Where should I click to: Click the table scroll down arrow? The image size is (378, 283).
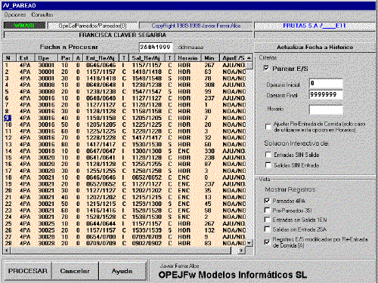pos(249,243)
